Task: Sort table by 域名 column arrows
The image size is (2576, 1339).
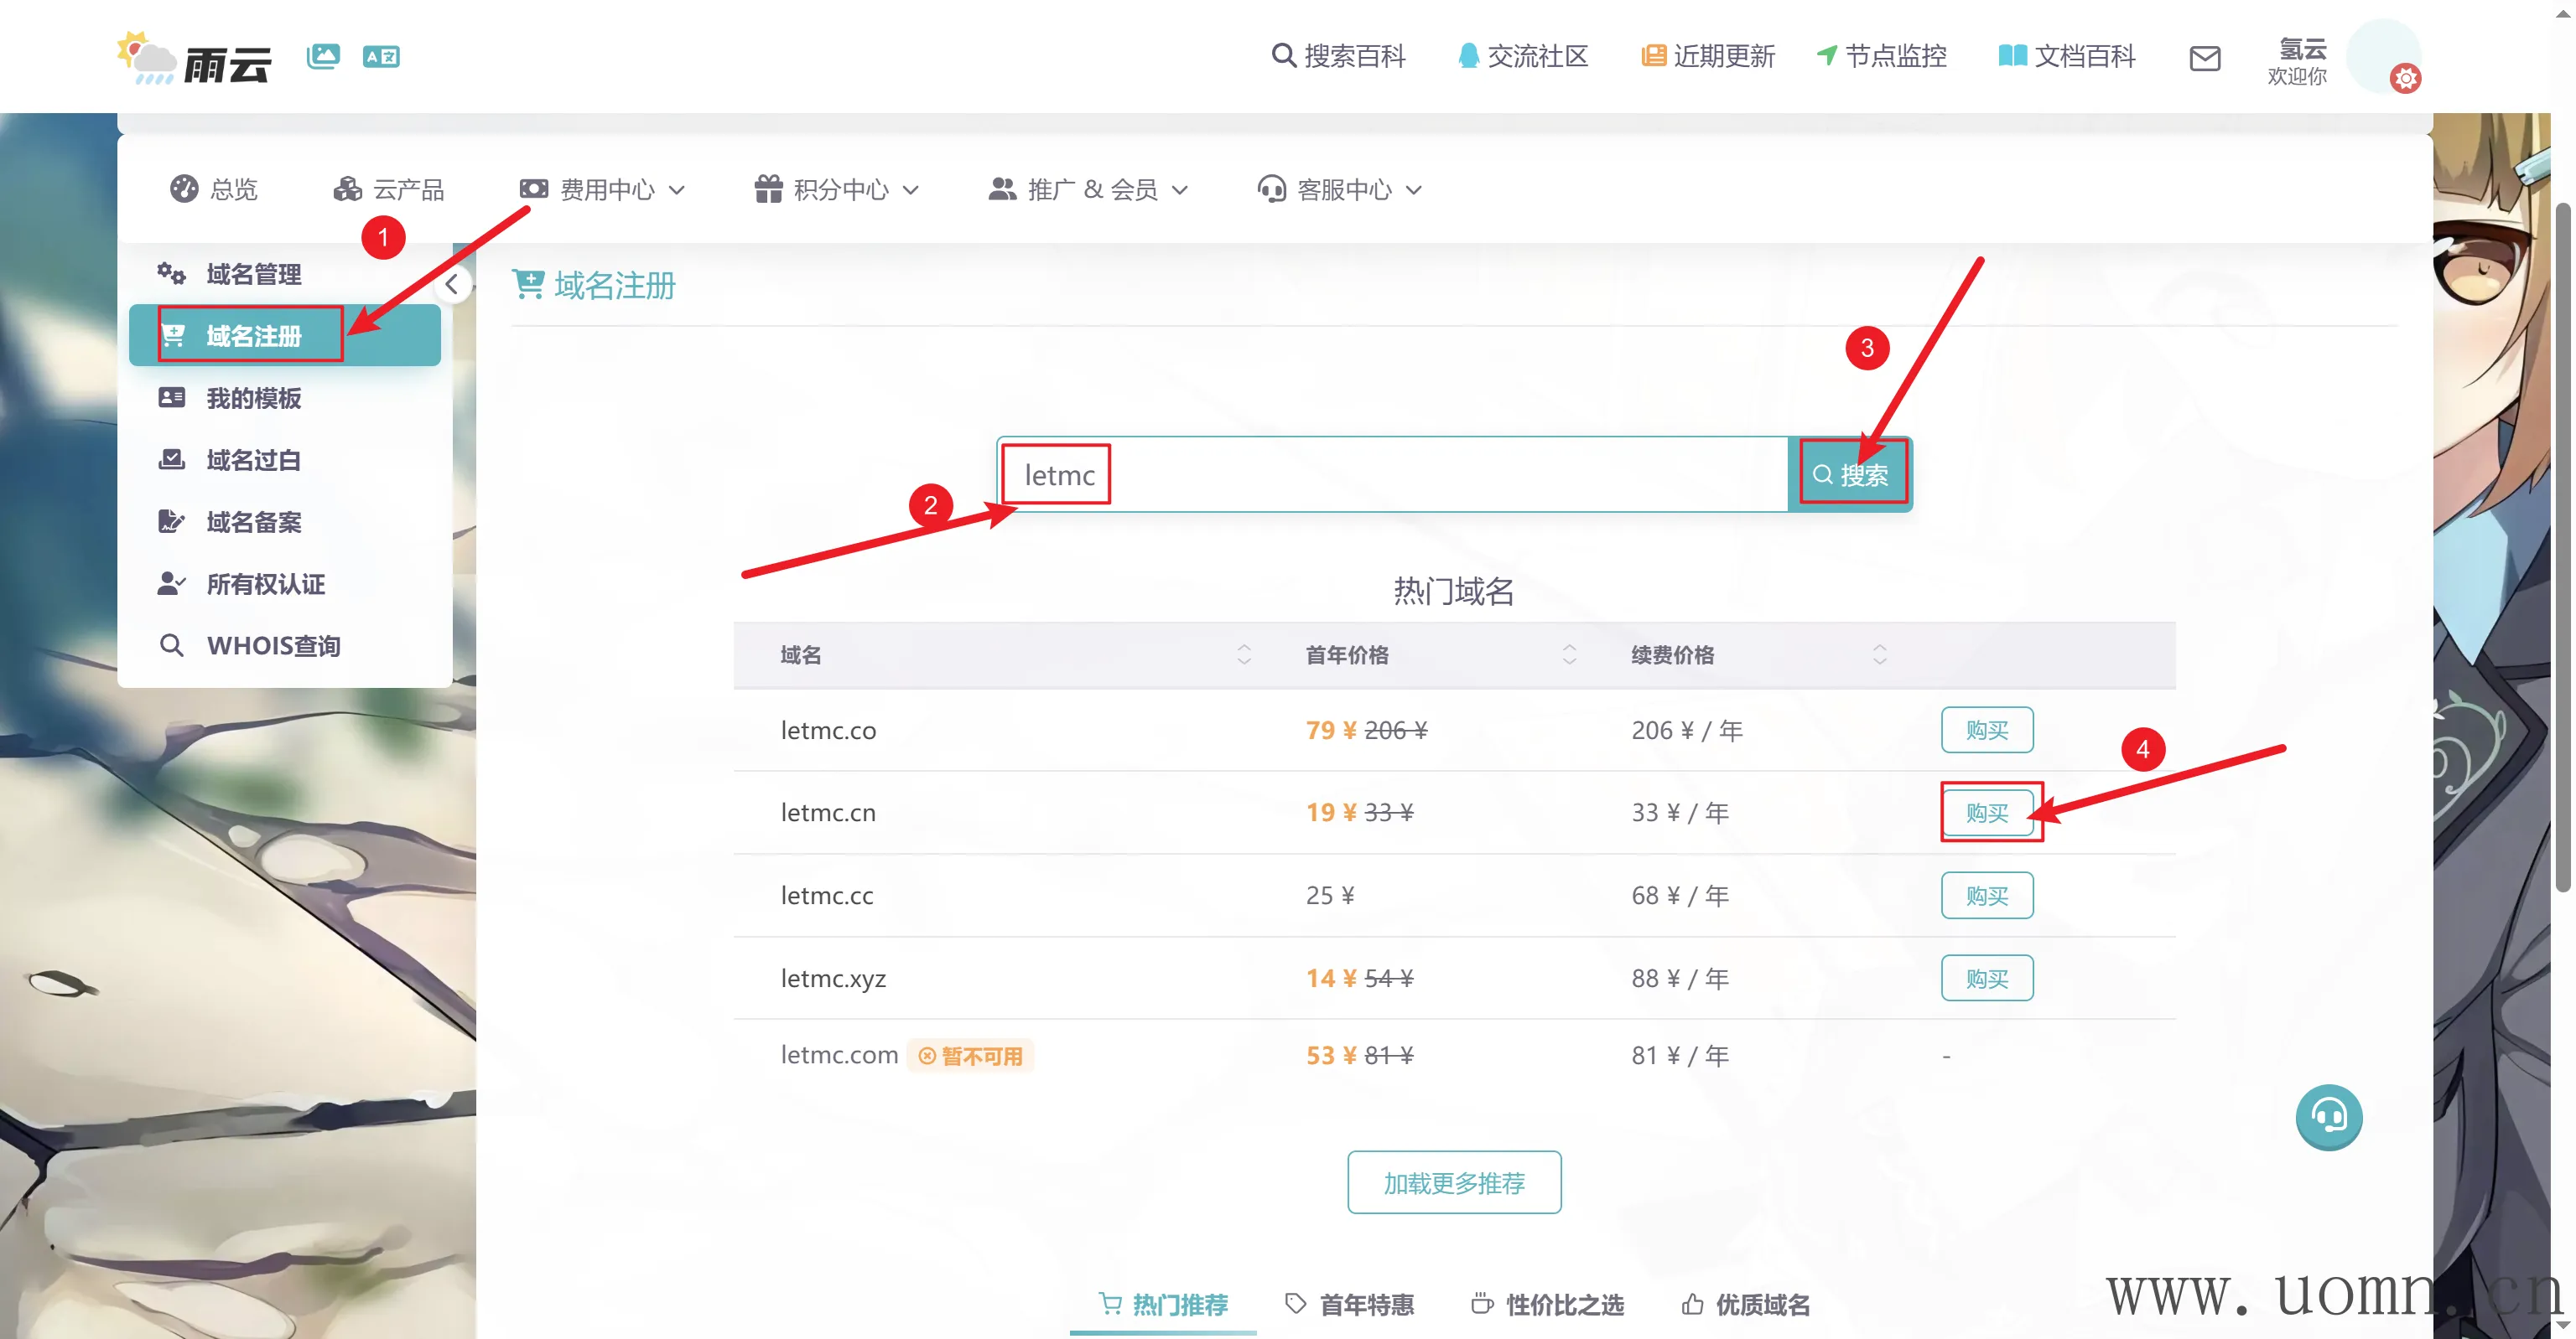Action: coord(1243,654)
